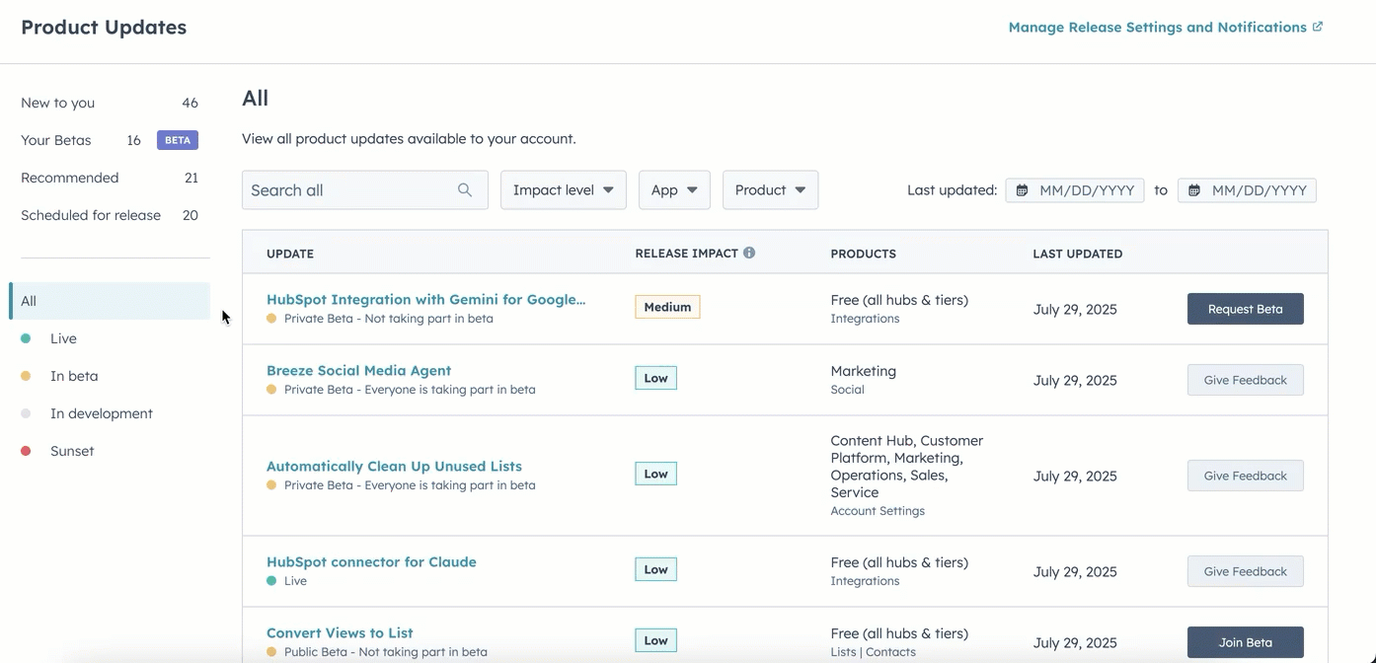Click Low badge in Breeze Social Media row
Image resolution: width=1376 pixels, height=663 pixels.
point(655,378)
